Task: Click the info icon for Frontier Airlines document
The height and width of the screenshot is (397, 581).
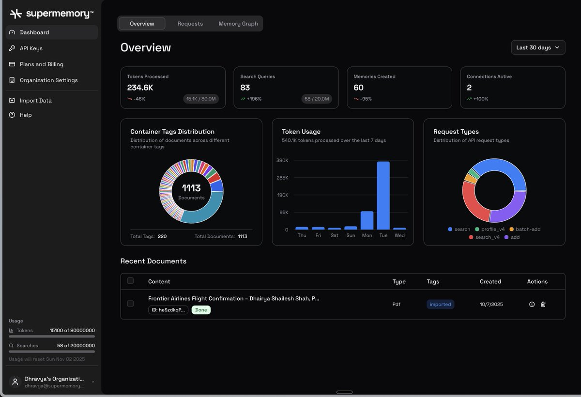Action: point(532,305)
